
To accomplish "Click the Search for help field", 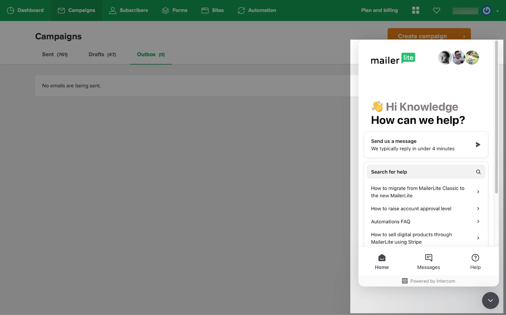I will (421, 172).
